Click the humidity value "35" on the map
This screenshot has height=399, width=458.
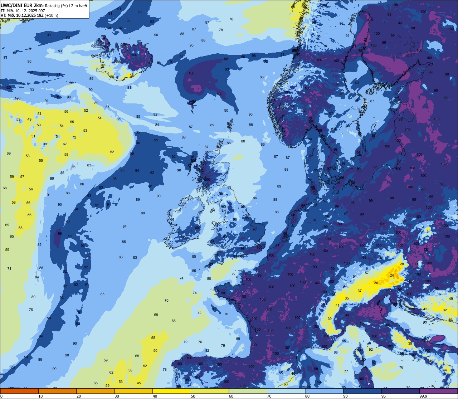click(x=347, y=298)
